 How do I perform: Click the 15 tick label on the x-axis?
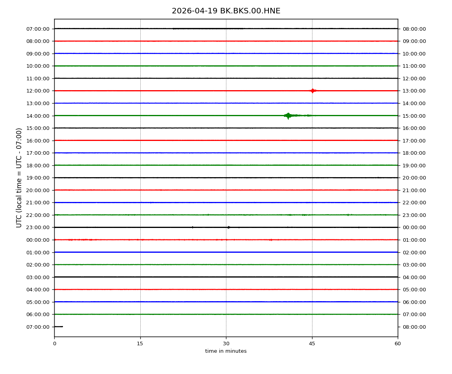coord(140,344)
